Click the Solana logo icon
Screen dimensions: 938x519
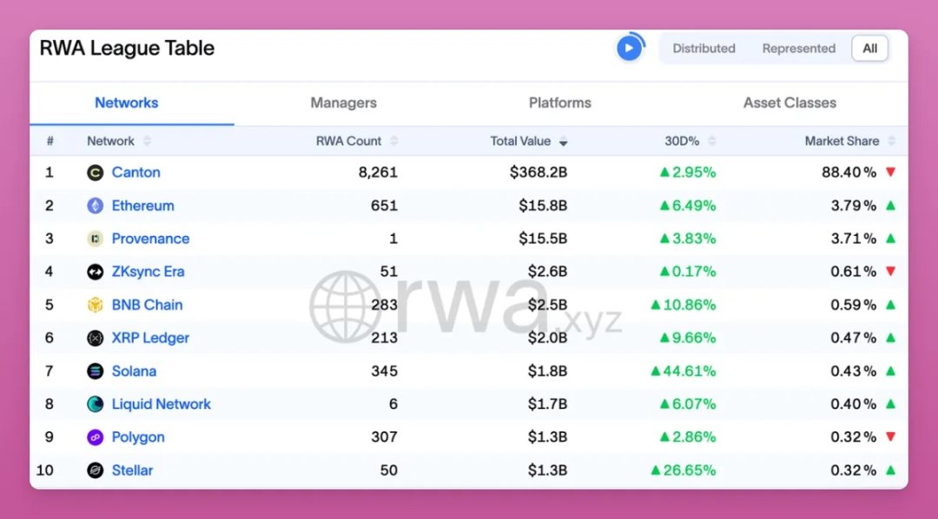pyautogui.click(x=96, y=371)
